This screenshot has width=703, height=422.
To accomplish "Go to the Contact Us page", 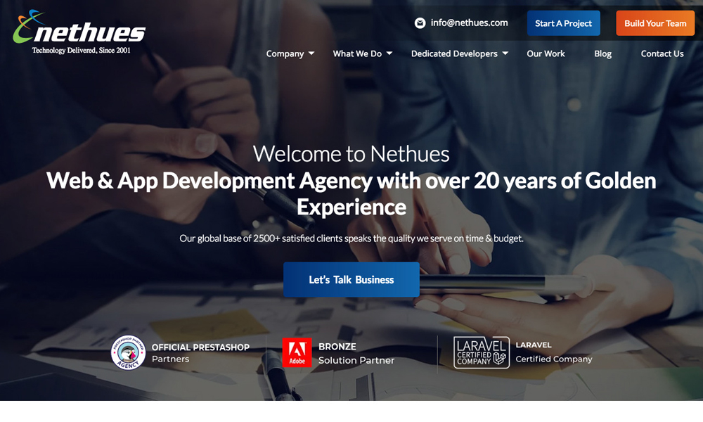I will [x=662, y=53].
